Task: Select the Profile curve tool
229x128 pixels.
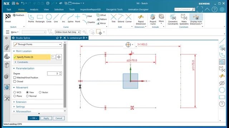Action: (31, 18)
